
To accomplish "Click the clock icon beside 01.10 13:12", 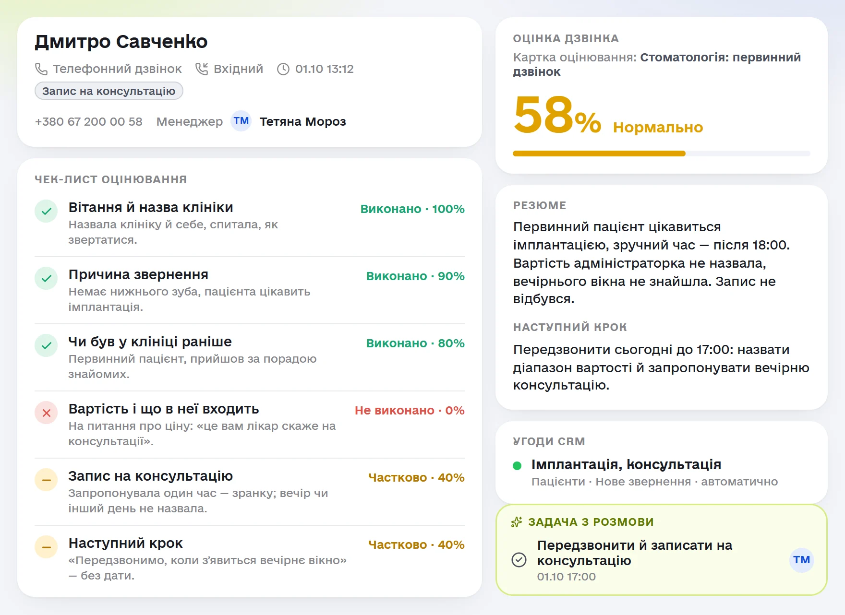I will pyautogui.click(x=283, y=69).
